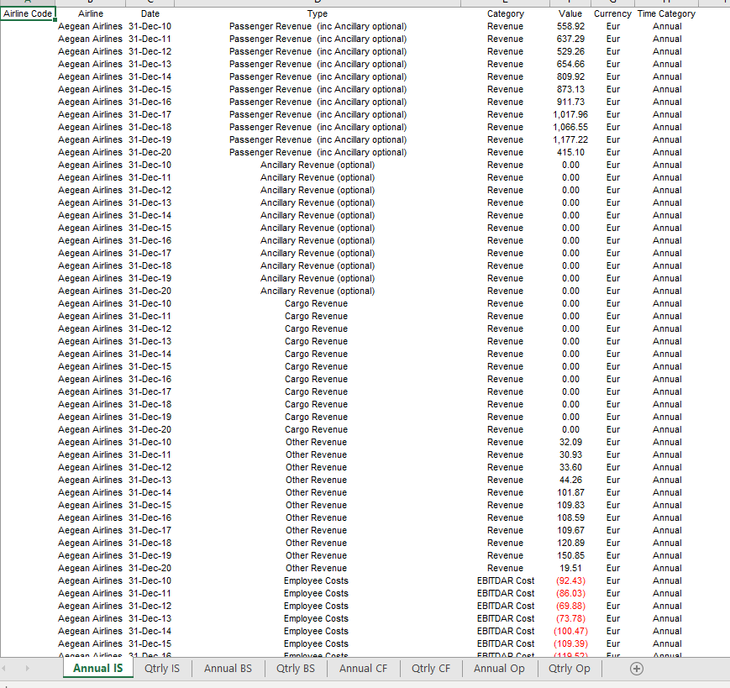Select the Value header cell

570,13
